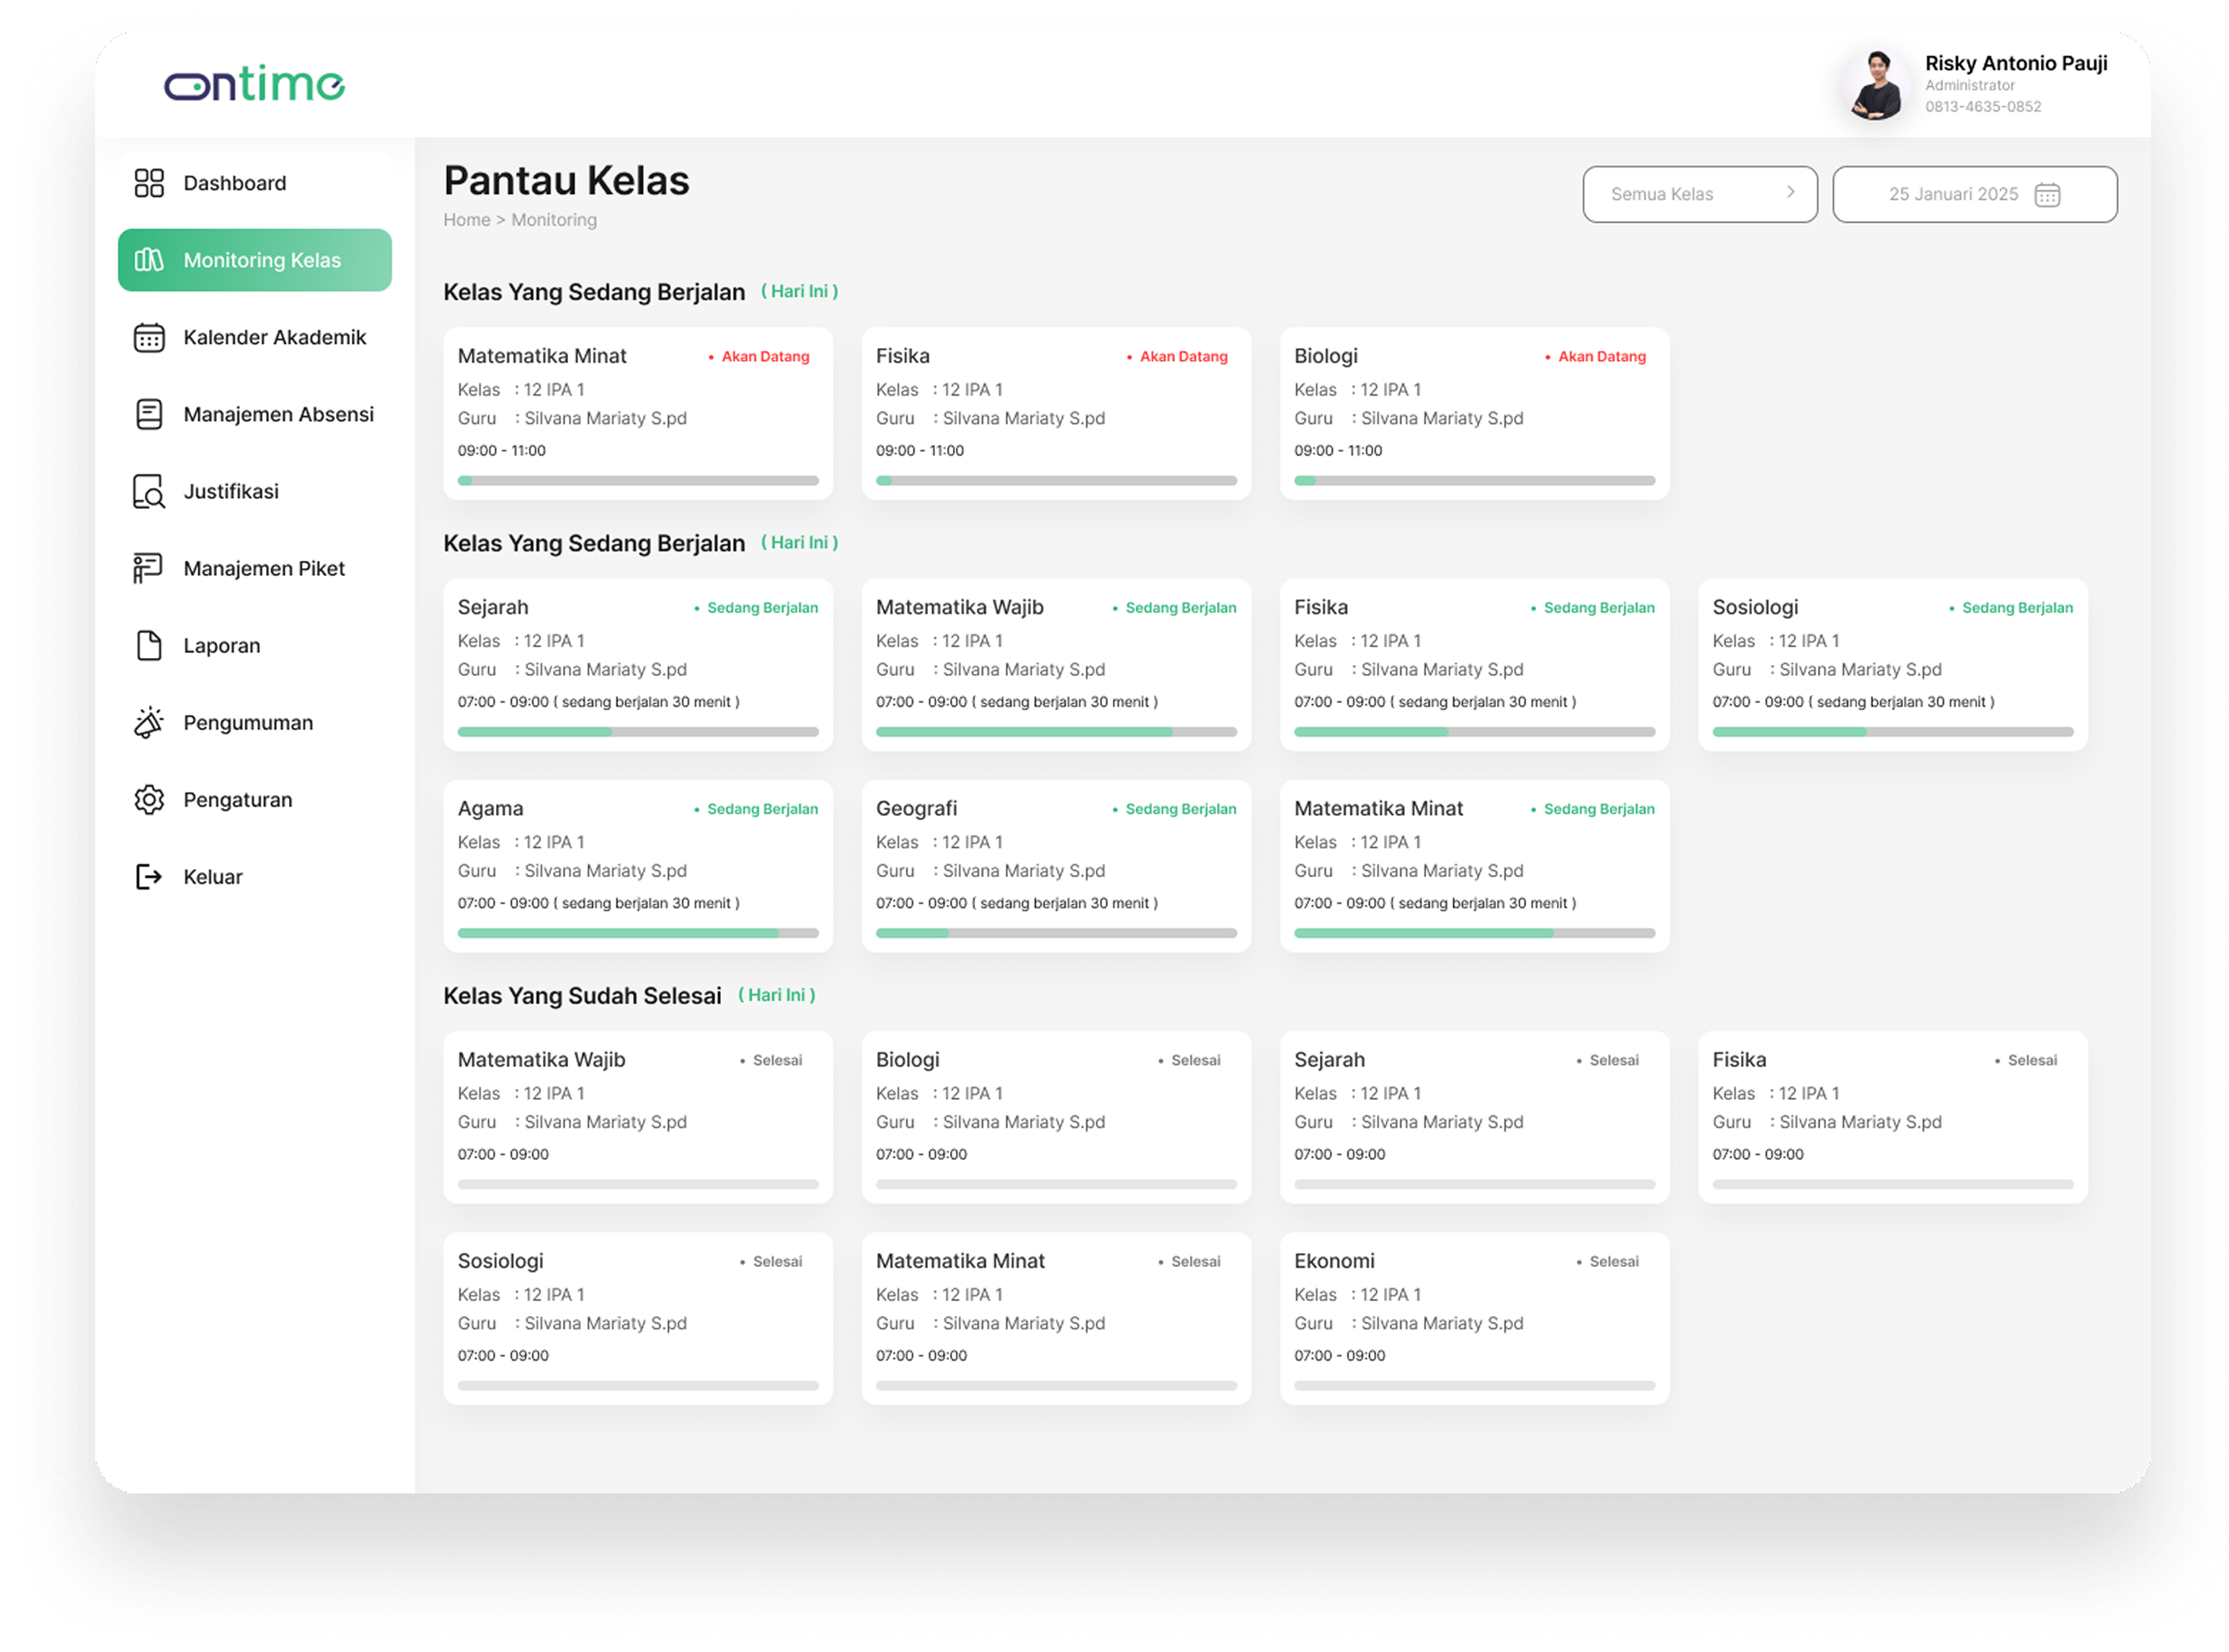This screenshot has height=1652, width=2229.
Task: Click the Geografi card progress bar
Action: click(x=1056, y=933)
